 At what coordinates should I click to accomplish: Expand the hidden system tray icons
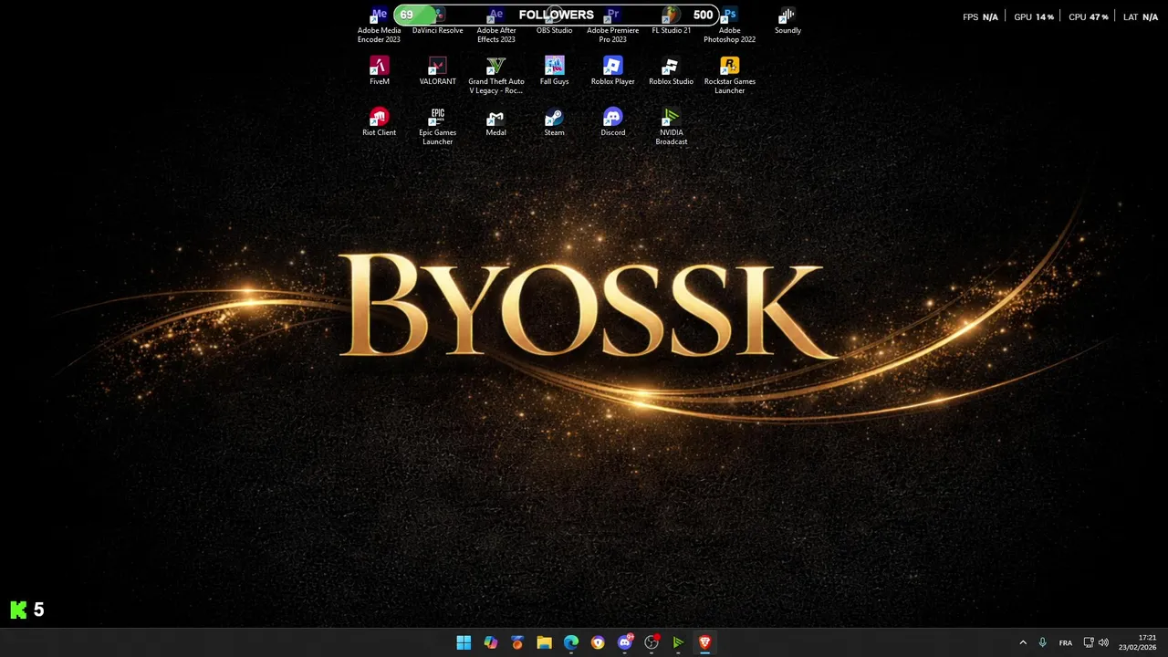click(x=1023, y=642)
